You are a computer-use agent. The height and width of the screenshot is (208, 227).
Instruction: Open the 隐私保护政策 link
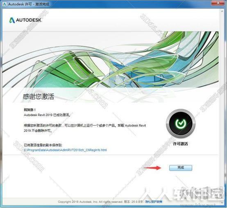(x=154, y=201)
